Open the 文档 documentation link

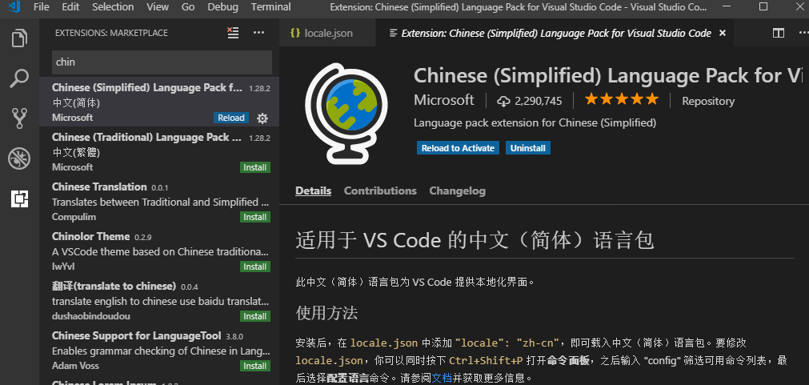click(442, 378)
